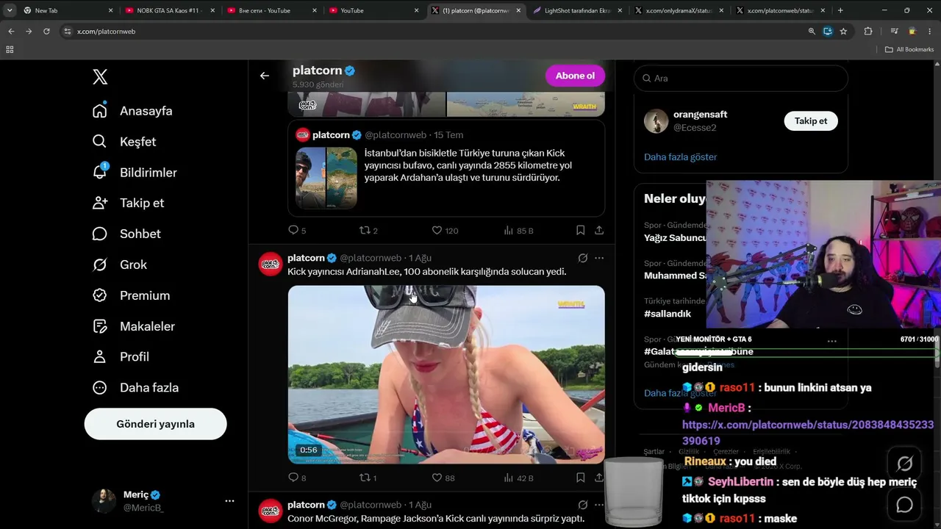Go back in browser history
Image resolution: width=941 pixels, height=529 pixels.
(11, 32)
